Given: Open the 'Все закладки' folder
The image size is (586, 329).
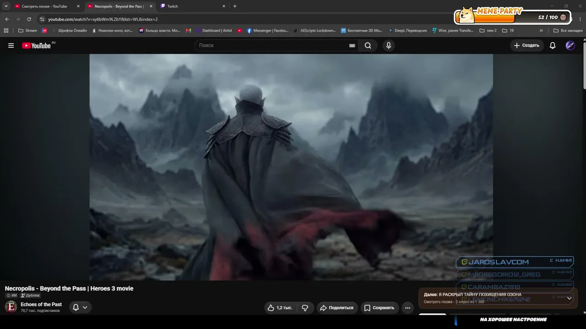Looking at the screenshot, I should click(x=568, y=31).
